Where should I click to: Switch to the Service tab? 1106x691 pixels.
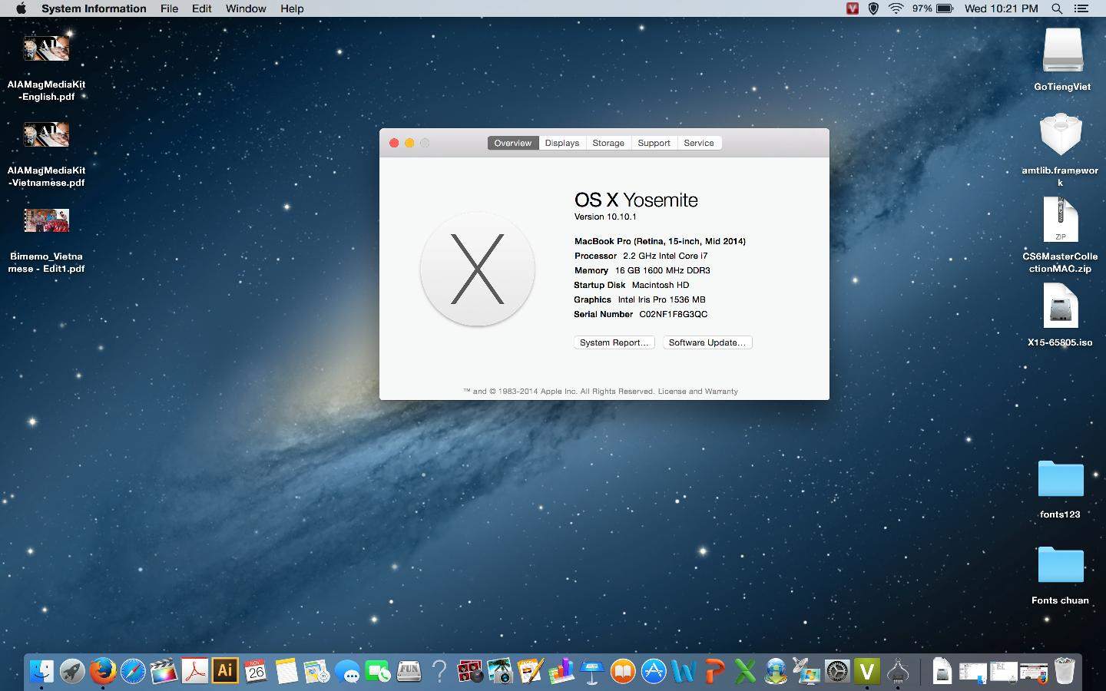click(x=699, y=143)
